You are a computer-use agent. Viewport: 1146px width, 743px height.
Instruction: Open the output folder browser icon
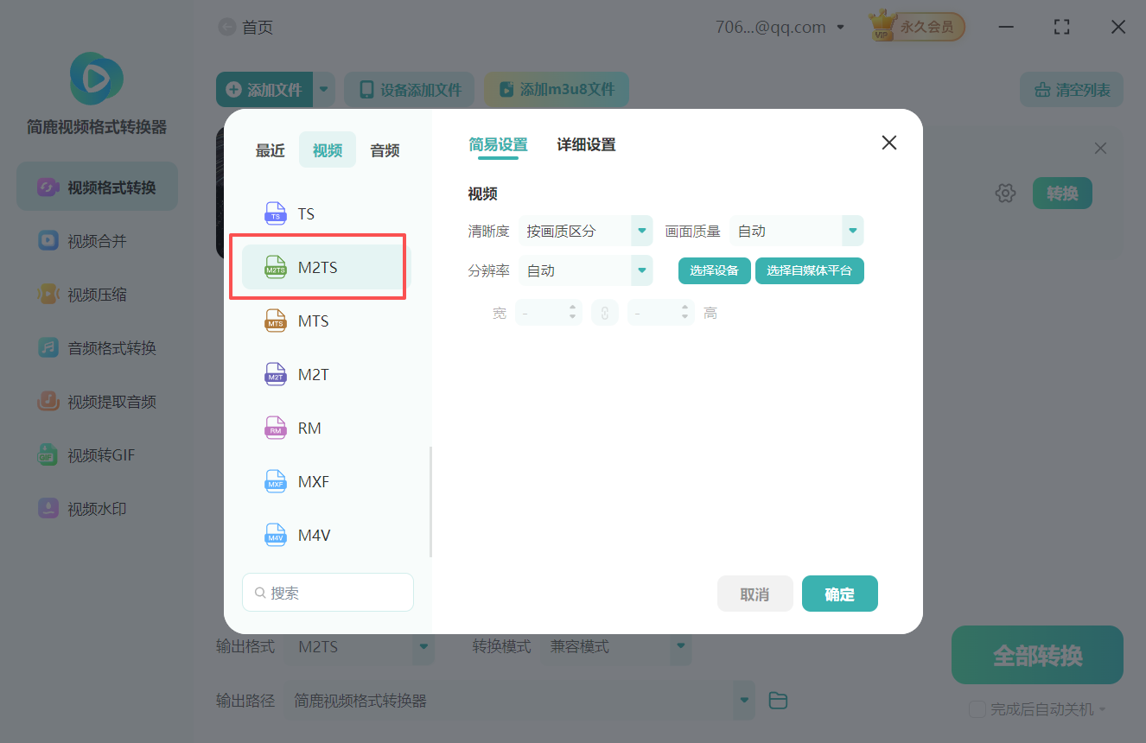point(777,700)
